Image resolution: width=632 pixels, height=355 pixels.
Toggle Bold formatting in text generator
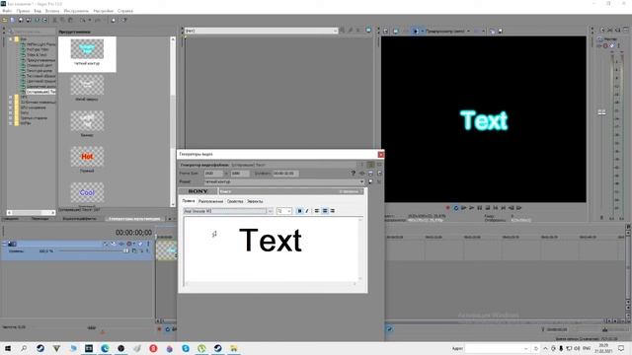coord(299,211)
